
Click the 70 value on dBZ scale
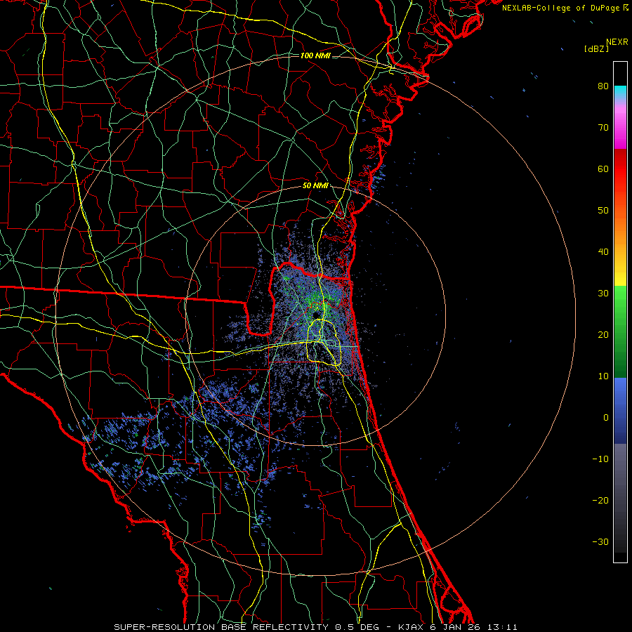point(603,128)
